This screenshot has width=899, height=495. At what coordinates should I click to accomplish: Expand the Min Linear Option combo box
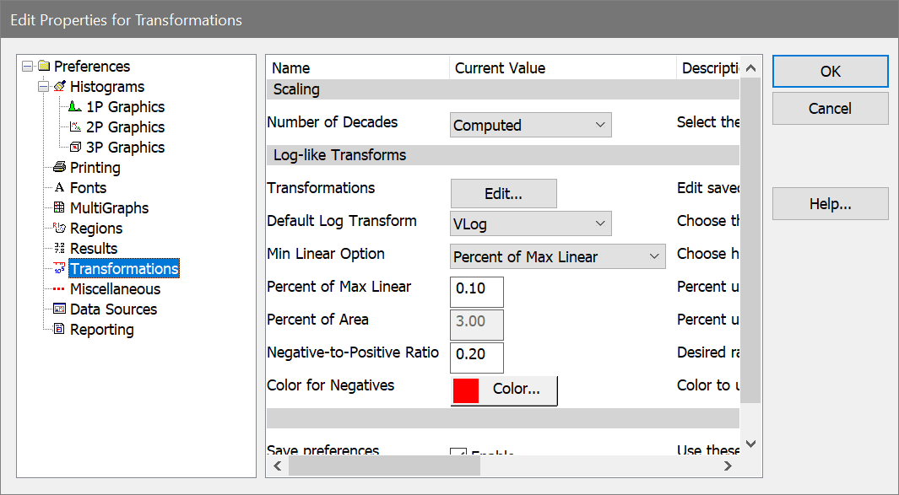pos(557,257)
